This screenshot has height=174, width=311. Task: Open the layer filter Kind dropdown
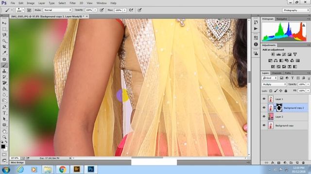coord(270,78)
